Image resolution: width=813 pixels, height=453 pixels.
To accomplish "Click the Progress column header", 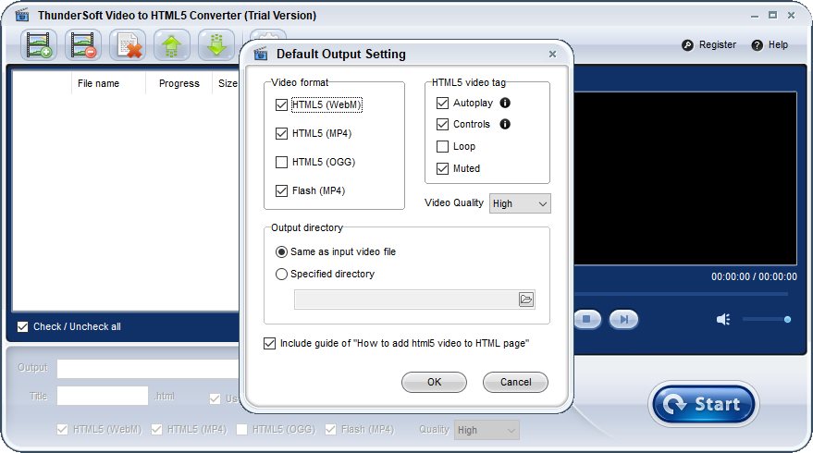I will click(179, 83).
